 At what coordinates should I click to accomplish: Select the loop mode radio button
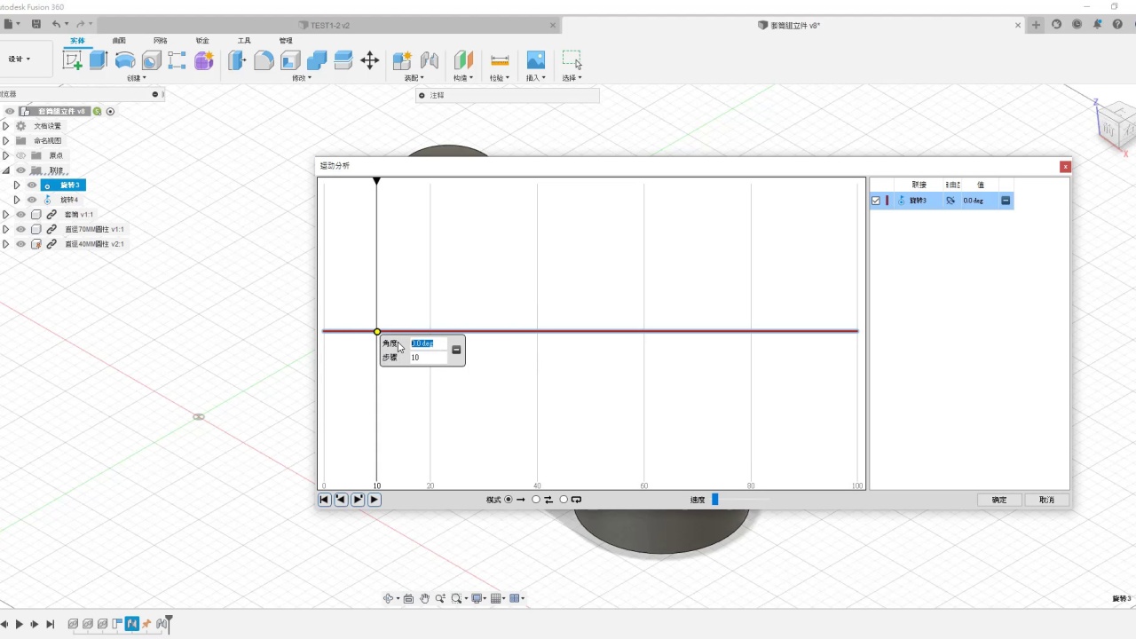point(564,500)
